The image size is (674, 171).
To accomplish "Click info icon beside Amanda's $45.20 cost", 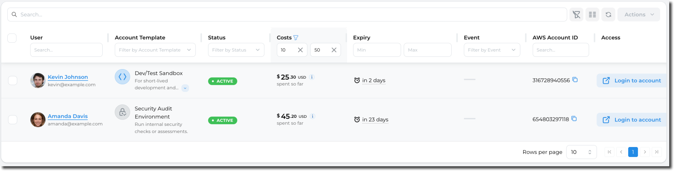I will point(313,116).
